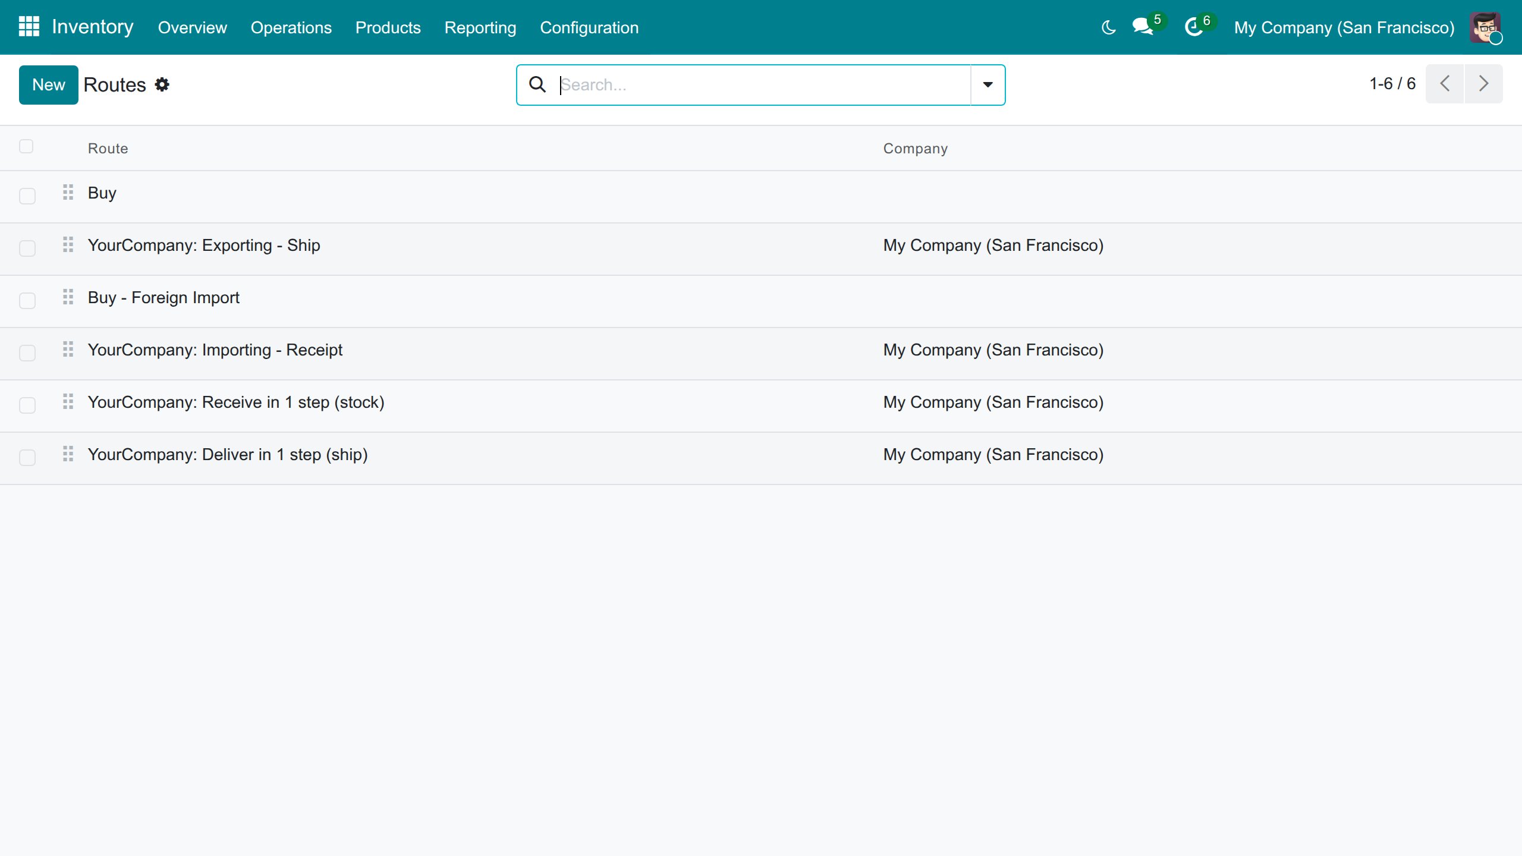Open the Reporting menu
The height and width of the screenshot is (856, 1522).
(x=480, y=27)
